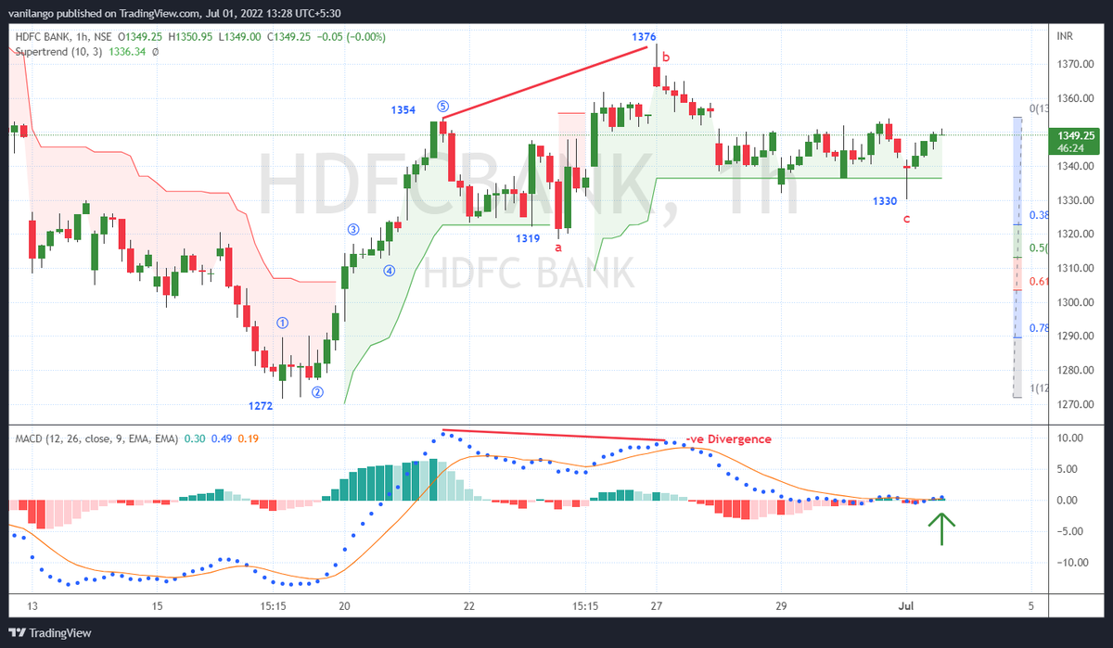Select the red wave 'b' label

pyautogui.click(x=666, y=57)
